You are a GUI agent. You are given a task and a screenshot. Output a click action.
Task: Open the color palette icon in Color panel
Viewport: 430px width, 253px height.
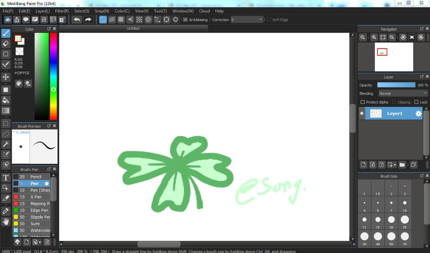(18, 83)
